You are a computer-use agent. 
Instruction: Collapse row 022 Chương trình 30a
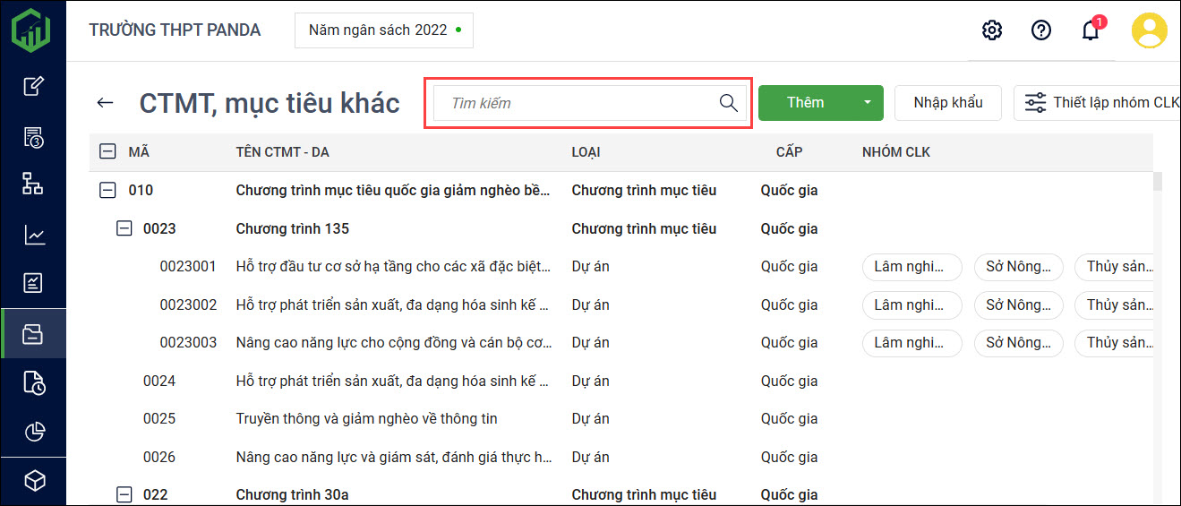coord(124,494)
